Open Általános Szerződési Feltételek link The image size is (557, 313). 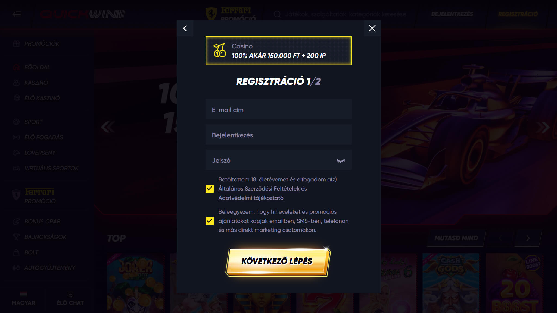point(259,189)
